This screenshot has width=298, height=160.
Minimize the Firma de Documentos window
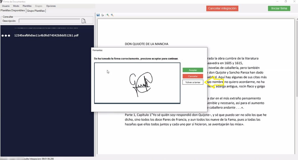277,2
